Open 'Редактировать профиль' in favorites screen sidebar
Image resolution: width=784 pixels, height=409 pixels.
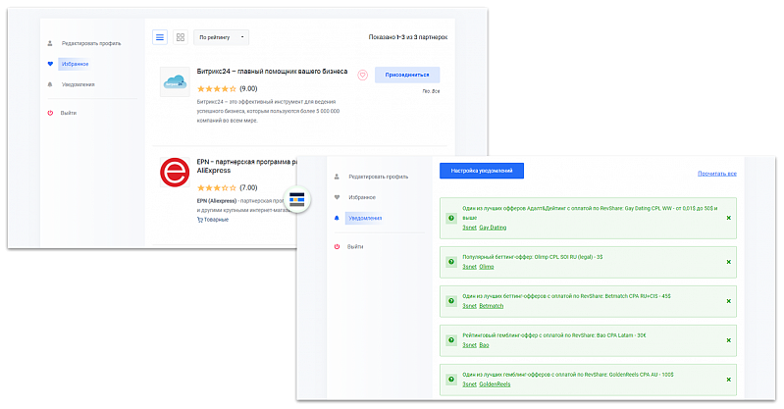tap(91, 43)
